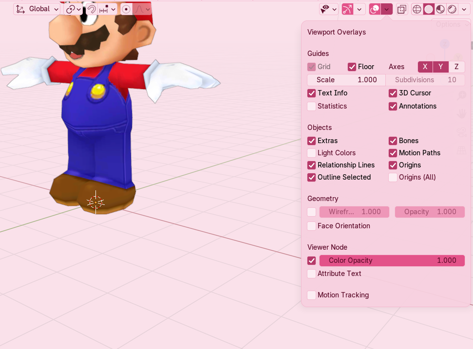
Task: Click the wireframe Opacity slider in Geometry
Action: [430, 212]
